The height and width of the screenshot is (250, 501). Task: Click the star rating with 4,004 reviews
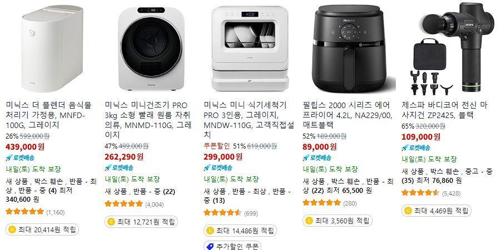pyautogui.click(x=123, y=204)
